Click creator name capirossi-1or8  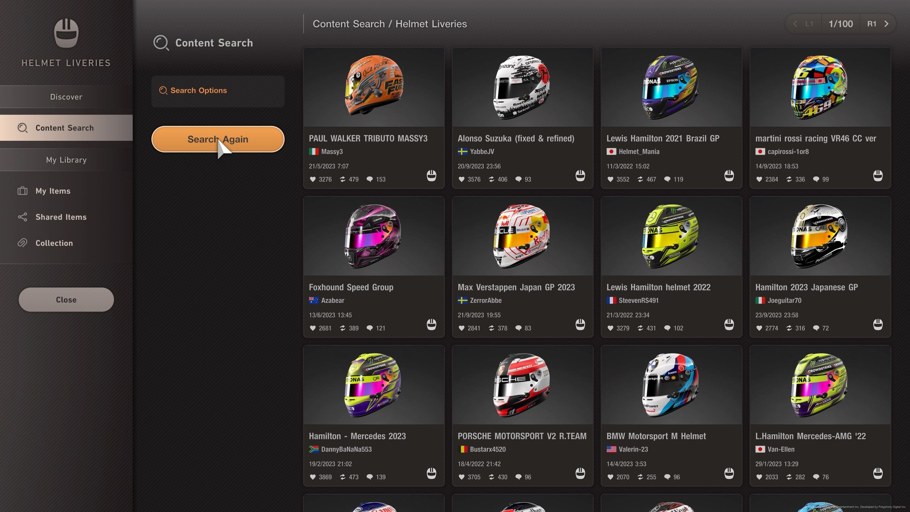coord(788,152)
